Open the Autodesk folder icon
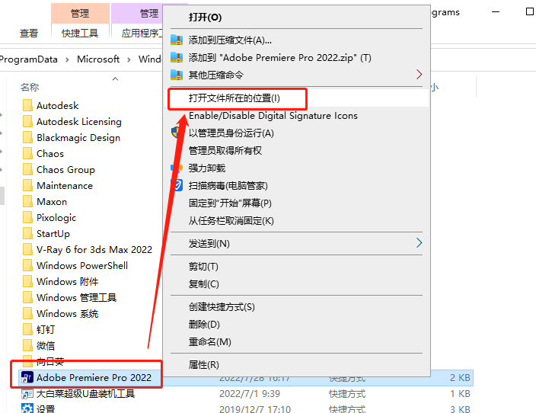The image size is (536, 413). click(27, 105)
